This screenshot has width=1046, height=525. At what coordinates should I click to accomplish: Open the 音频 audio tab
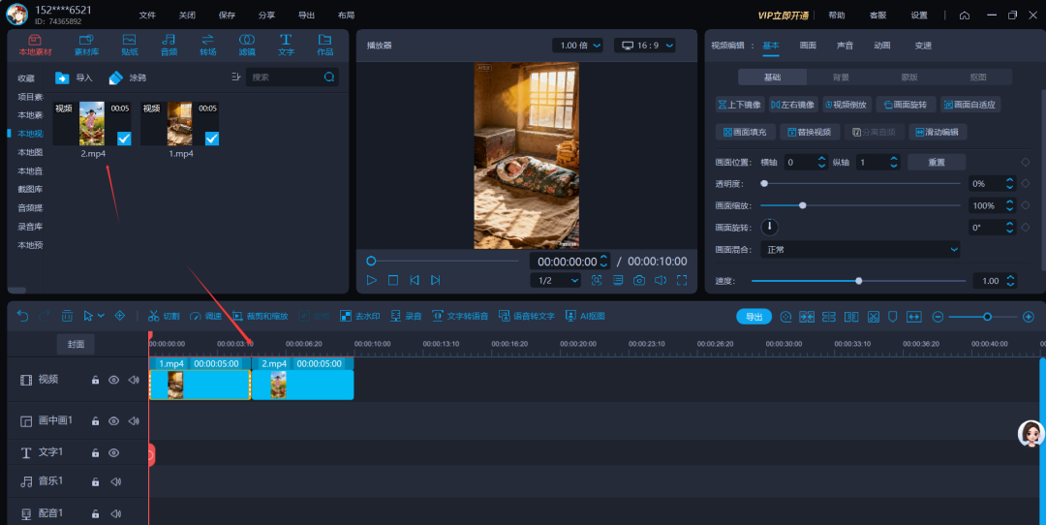coord(169,46)
